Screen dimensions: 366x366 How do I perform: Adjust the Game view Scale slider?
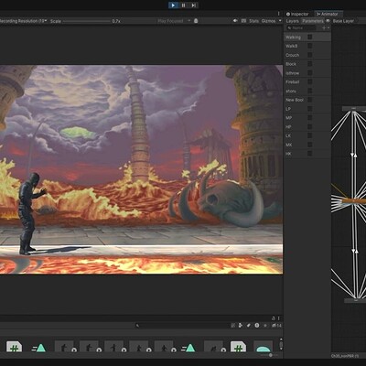(x=86, y=21)
